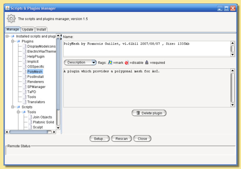
Task: Click the file icon beside Renderers
Action: (x=24, y=82)
